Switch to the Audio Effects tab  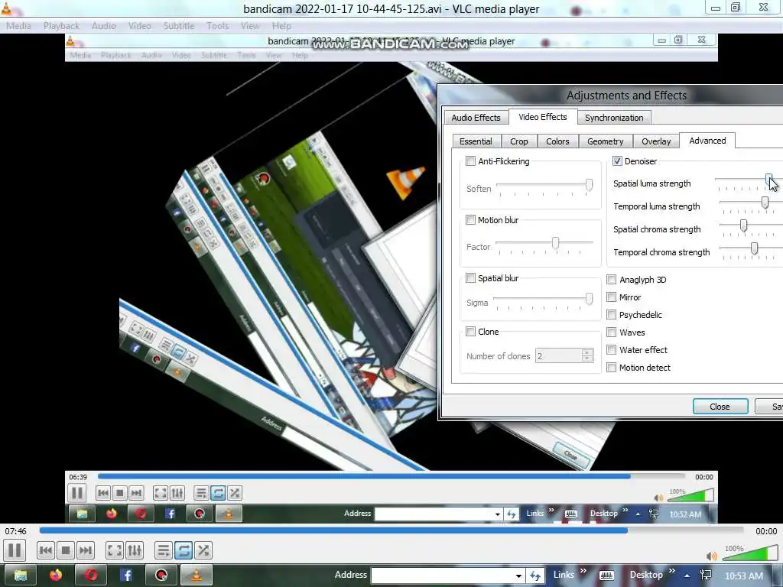click(x=476, y=117)
